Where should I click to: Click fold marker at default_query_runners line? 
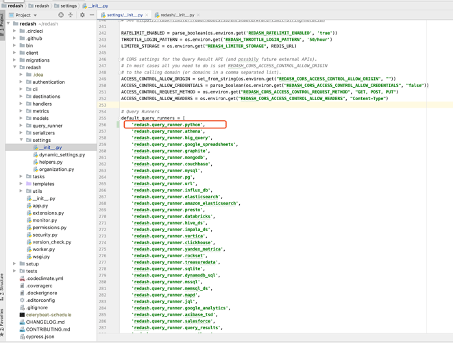pyautogui.click(x=119, y=118)
